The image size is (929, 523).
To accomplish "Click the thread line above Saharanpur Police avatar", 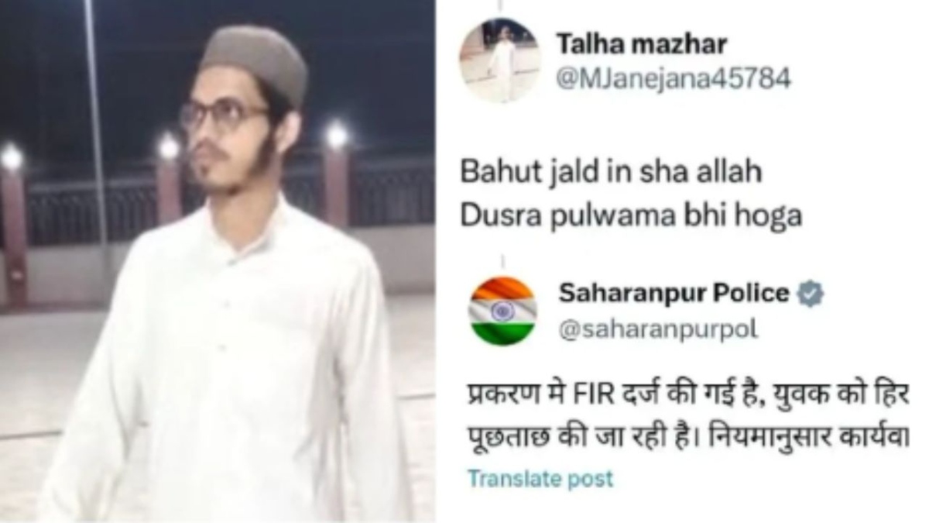I will 502,263.
